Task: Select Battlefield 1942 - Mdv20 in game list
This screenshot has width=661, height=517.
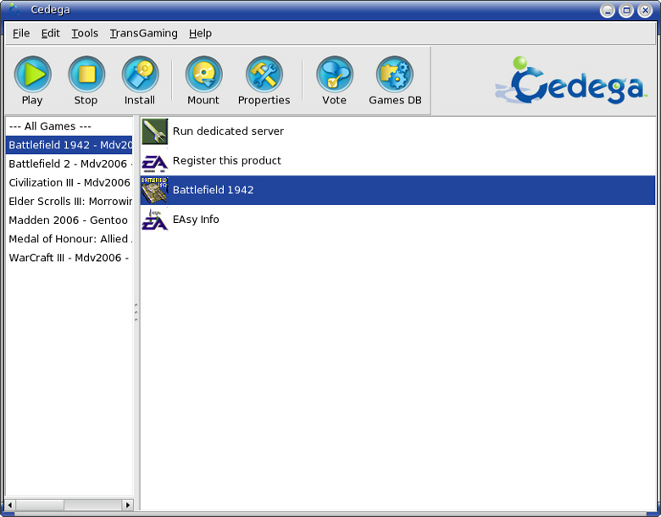Action: (69, 145)
